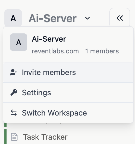Open the Task Tracker page in sidebar

pos(45,137)
